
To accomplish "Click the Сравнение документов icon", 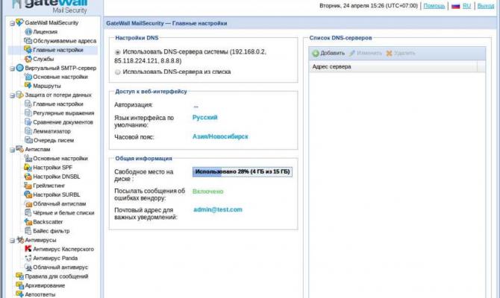I will click(28, 122).
